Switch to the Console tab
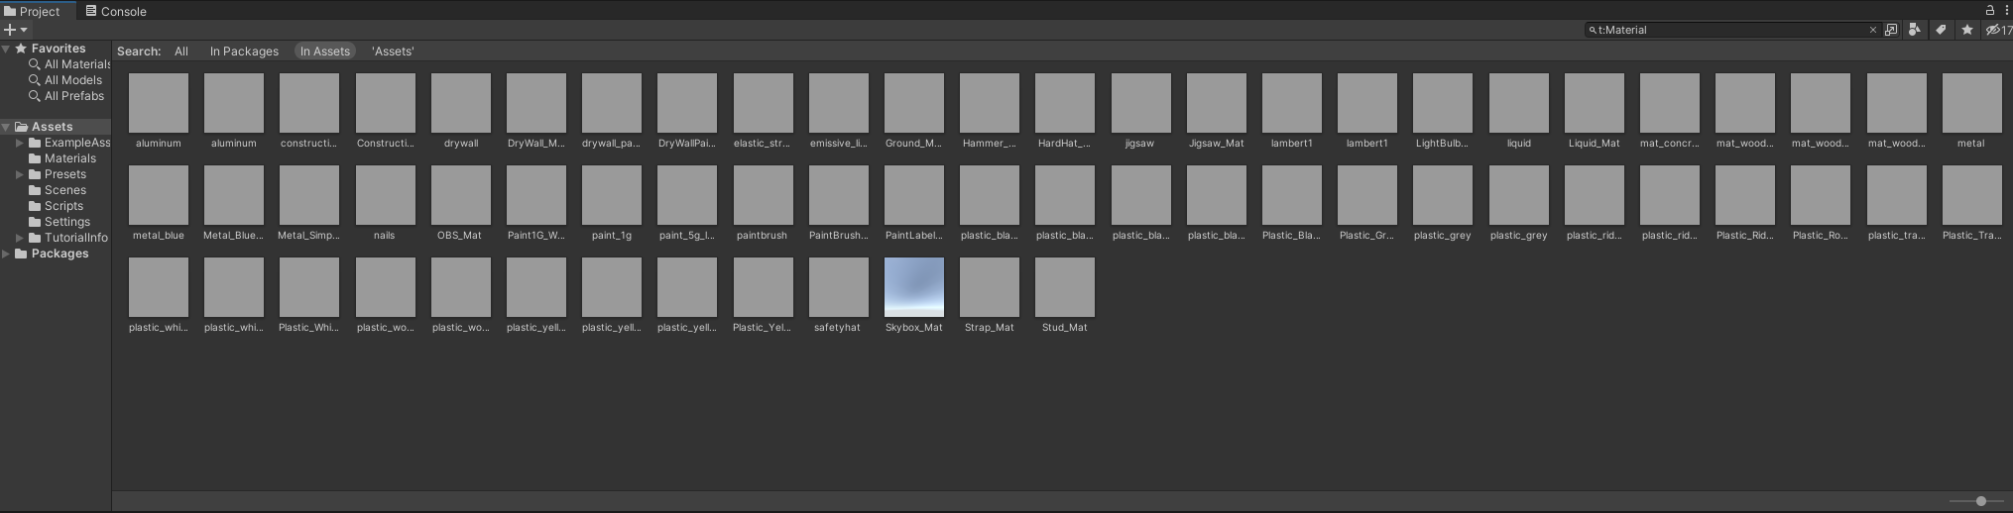The height and width of the screenshot is (513, 2013). (116, 11)
